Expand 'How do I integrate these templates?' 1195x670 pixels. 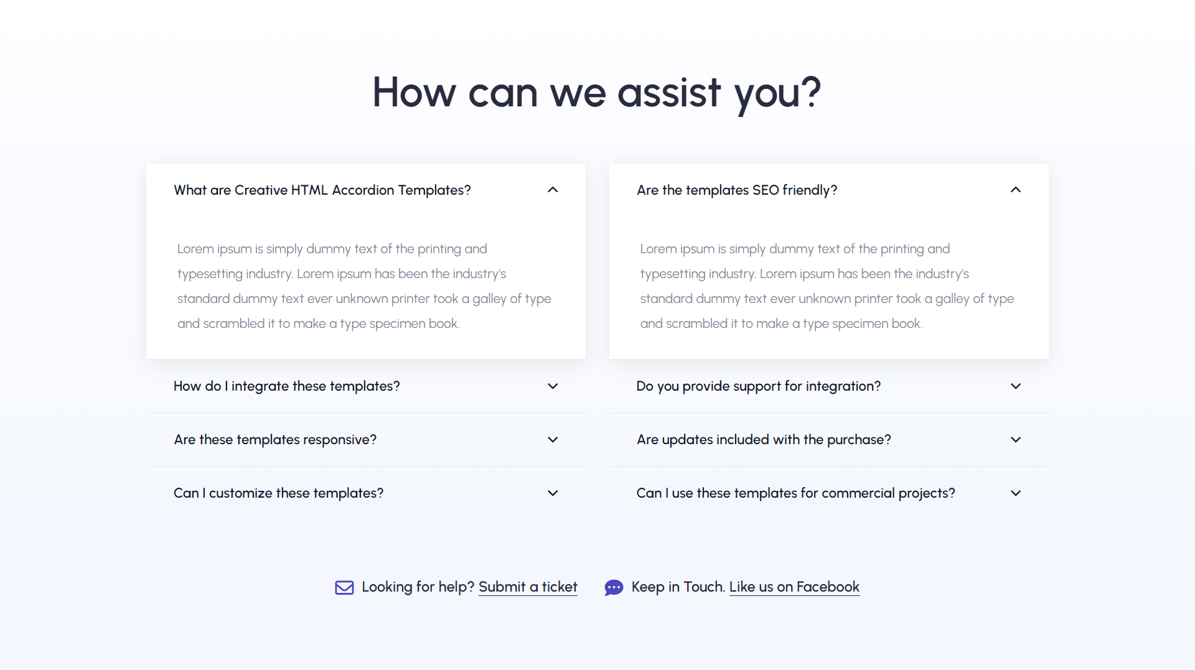pyautogui.click(x=286, y=386)
